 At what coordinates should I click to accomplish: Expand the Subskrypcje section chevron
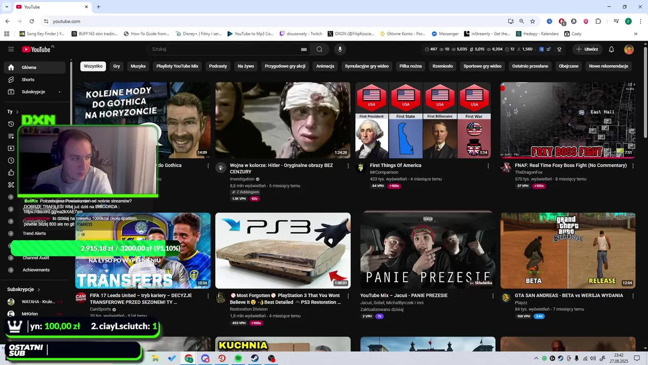click(38, 289)
